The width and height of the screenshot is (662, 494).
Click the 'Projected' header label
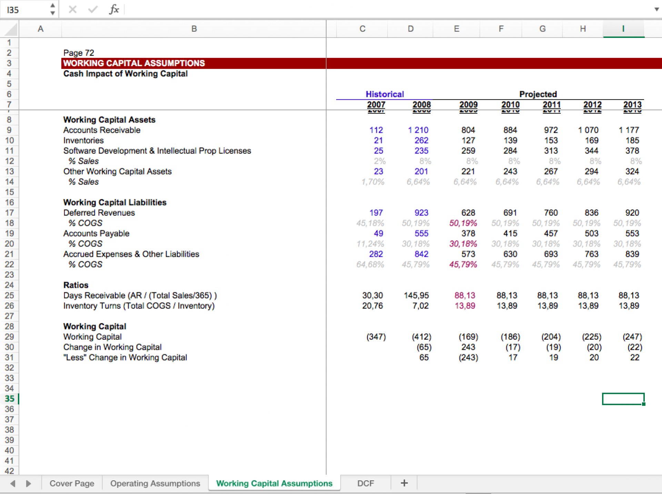(x=538, y=94)
